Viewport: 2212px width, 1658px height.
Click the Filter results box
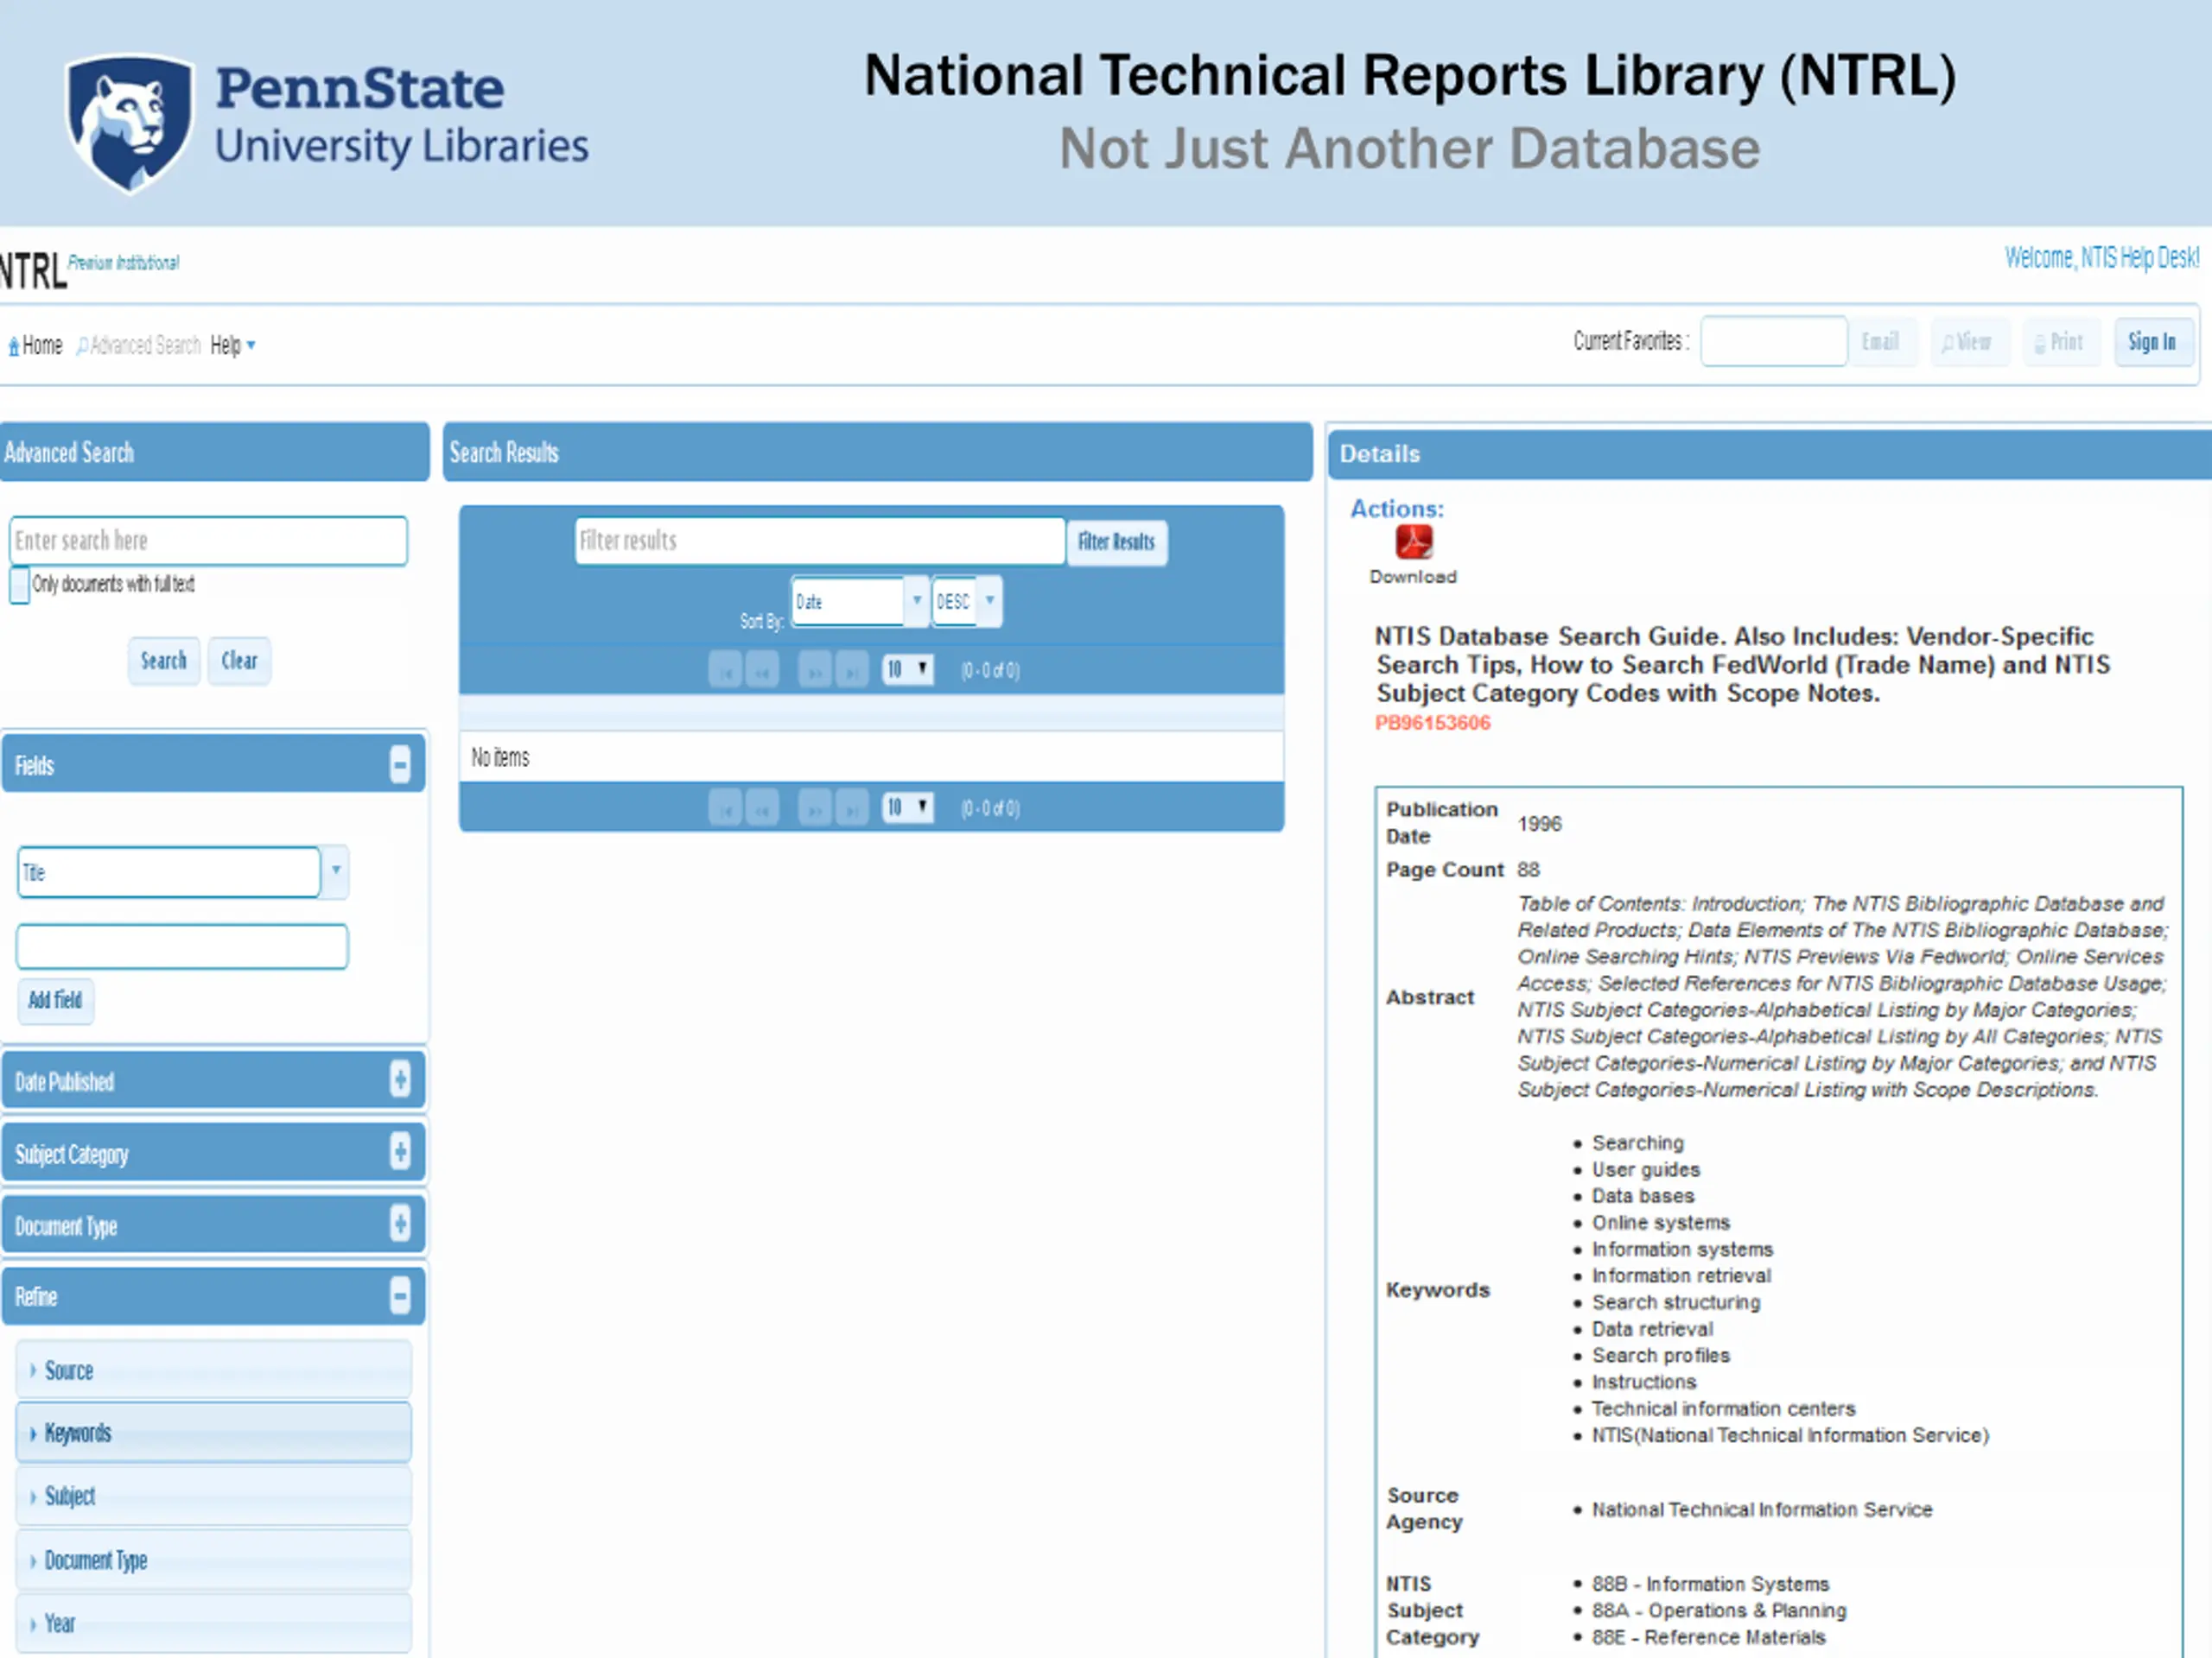pos(819,541)
